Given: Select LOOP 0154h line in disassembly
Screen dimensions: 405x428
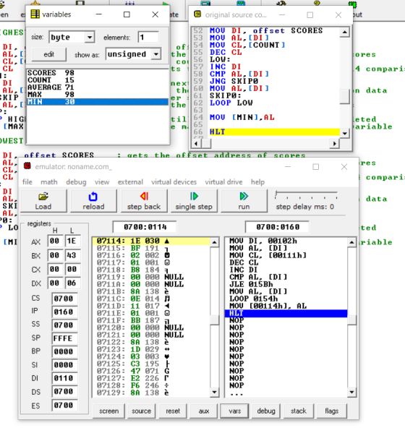Looking at the screenshot, I should 286,299.
